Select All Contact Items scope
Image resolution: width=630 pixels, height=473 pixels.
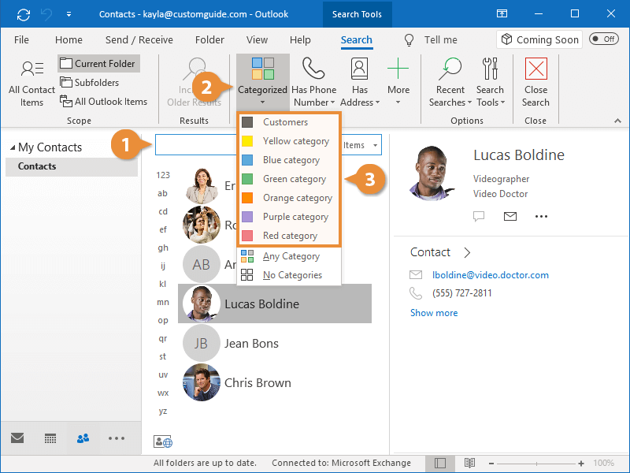click(x=31, y=83)
